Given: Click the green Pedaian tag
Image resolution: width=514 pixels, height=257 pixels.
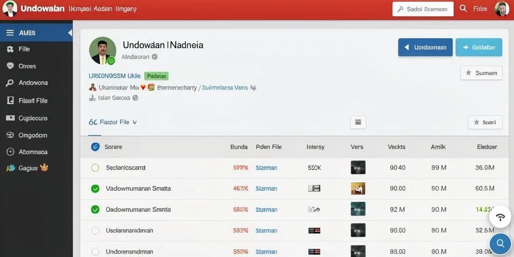Looking at the screenshot, I should 157,76.
